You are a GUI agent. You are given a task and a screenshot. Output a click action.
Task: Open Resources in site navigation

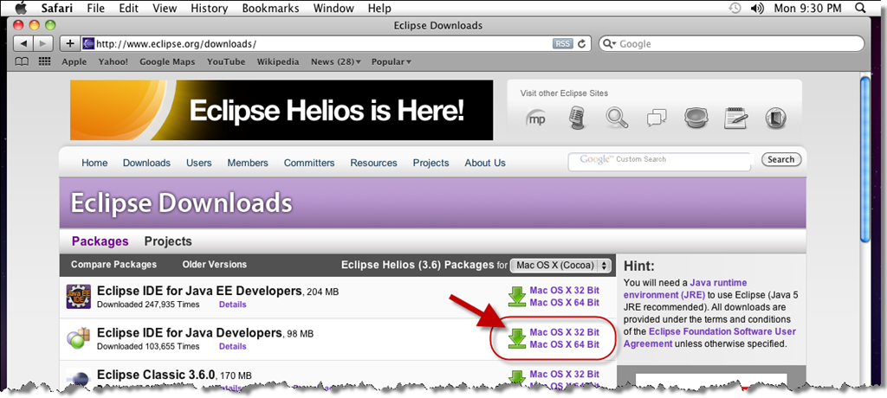coord(373,163)
